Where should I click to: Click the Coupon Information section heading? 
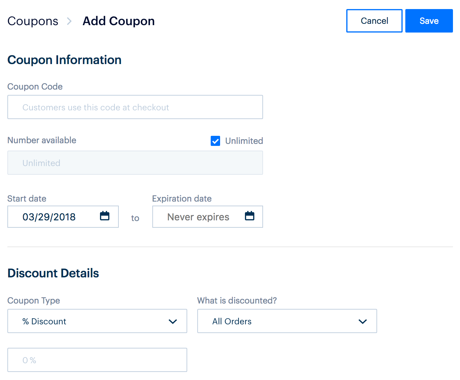tap(64, 60)
